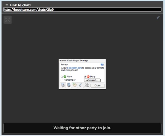Click the 'Link to chat:' label
Image resolution: width=165 pixels, height=136 pixels.
pyautogui.click(x=20, y=5)
